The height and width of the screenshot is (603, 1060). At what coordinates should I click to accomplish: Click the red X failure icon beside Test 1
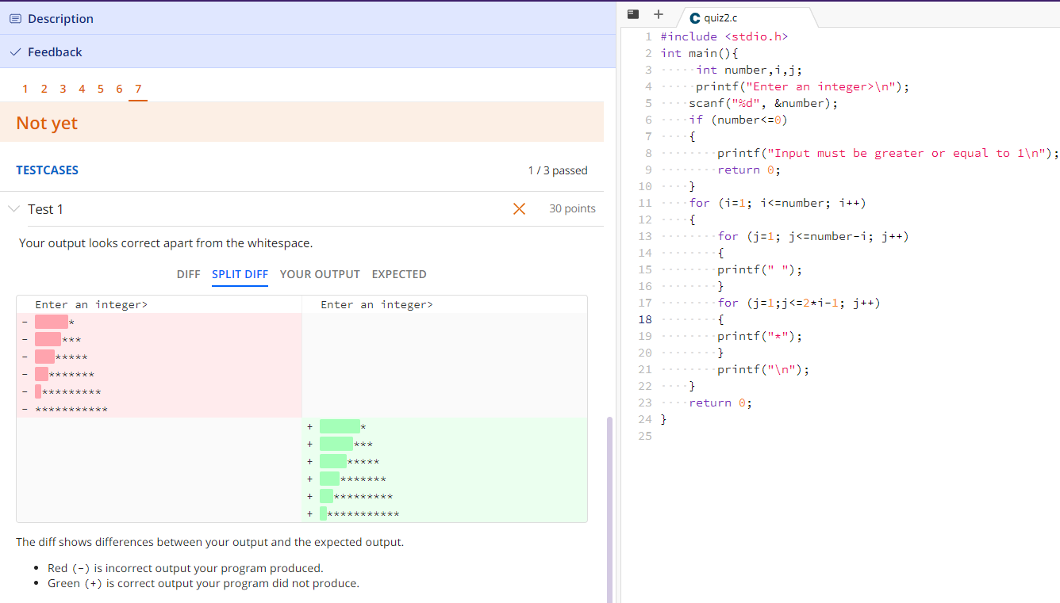tap(519, 208)
